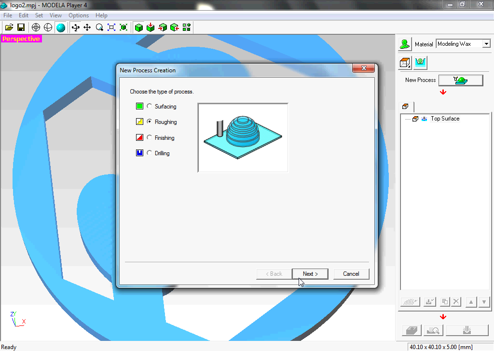Click the process list tab icon
Viewport: 494px width, 351px height.
[406, 107]
